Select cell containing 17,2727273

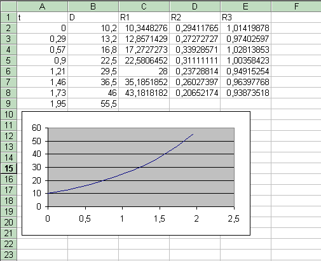[x=144, y=50]
